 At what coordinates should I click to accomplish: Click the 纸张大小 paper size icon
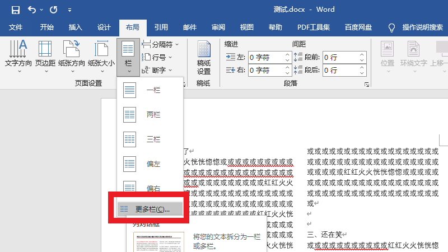(101, 57)
